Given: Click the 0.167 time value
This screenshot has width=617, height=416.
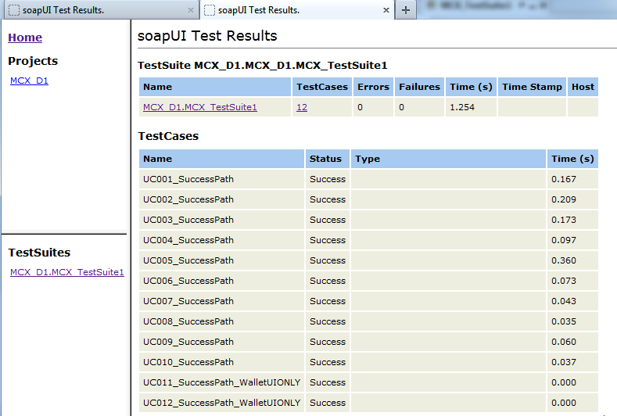Looking at the screenshot, I should pyautogui.click(x=564, y=179).
